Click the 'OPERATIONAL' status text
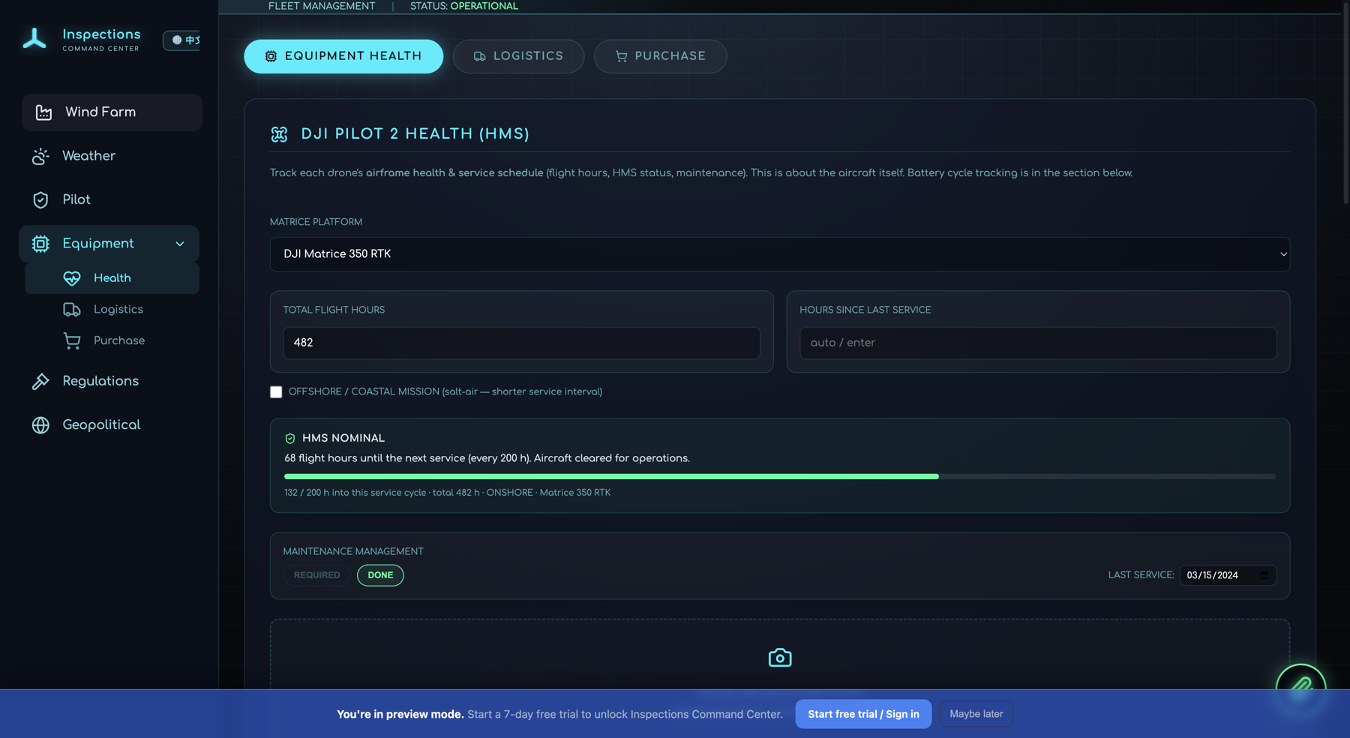The image size is (1350, 738). (484, 6)
